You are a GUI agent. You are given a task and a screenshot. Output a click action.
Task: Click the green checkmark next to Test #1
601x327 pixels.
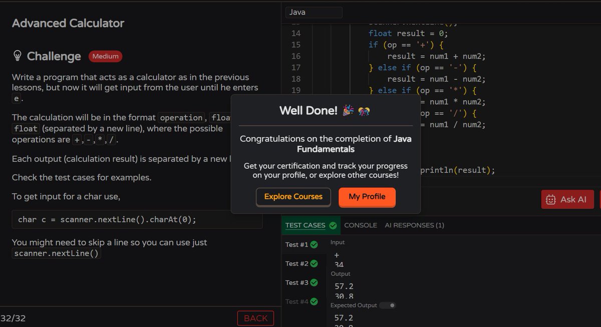[314, 244]
